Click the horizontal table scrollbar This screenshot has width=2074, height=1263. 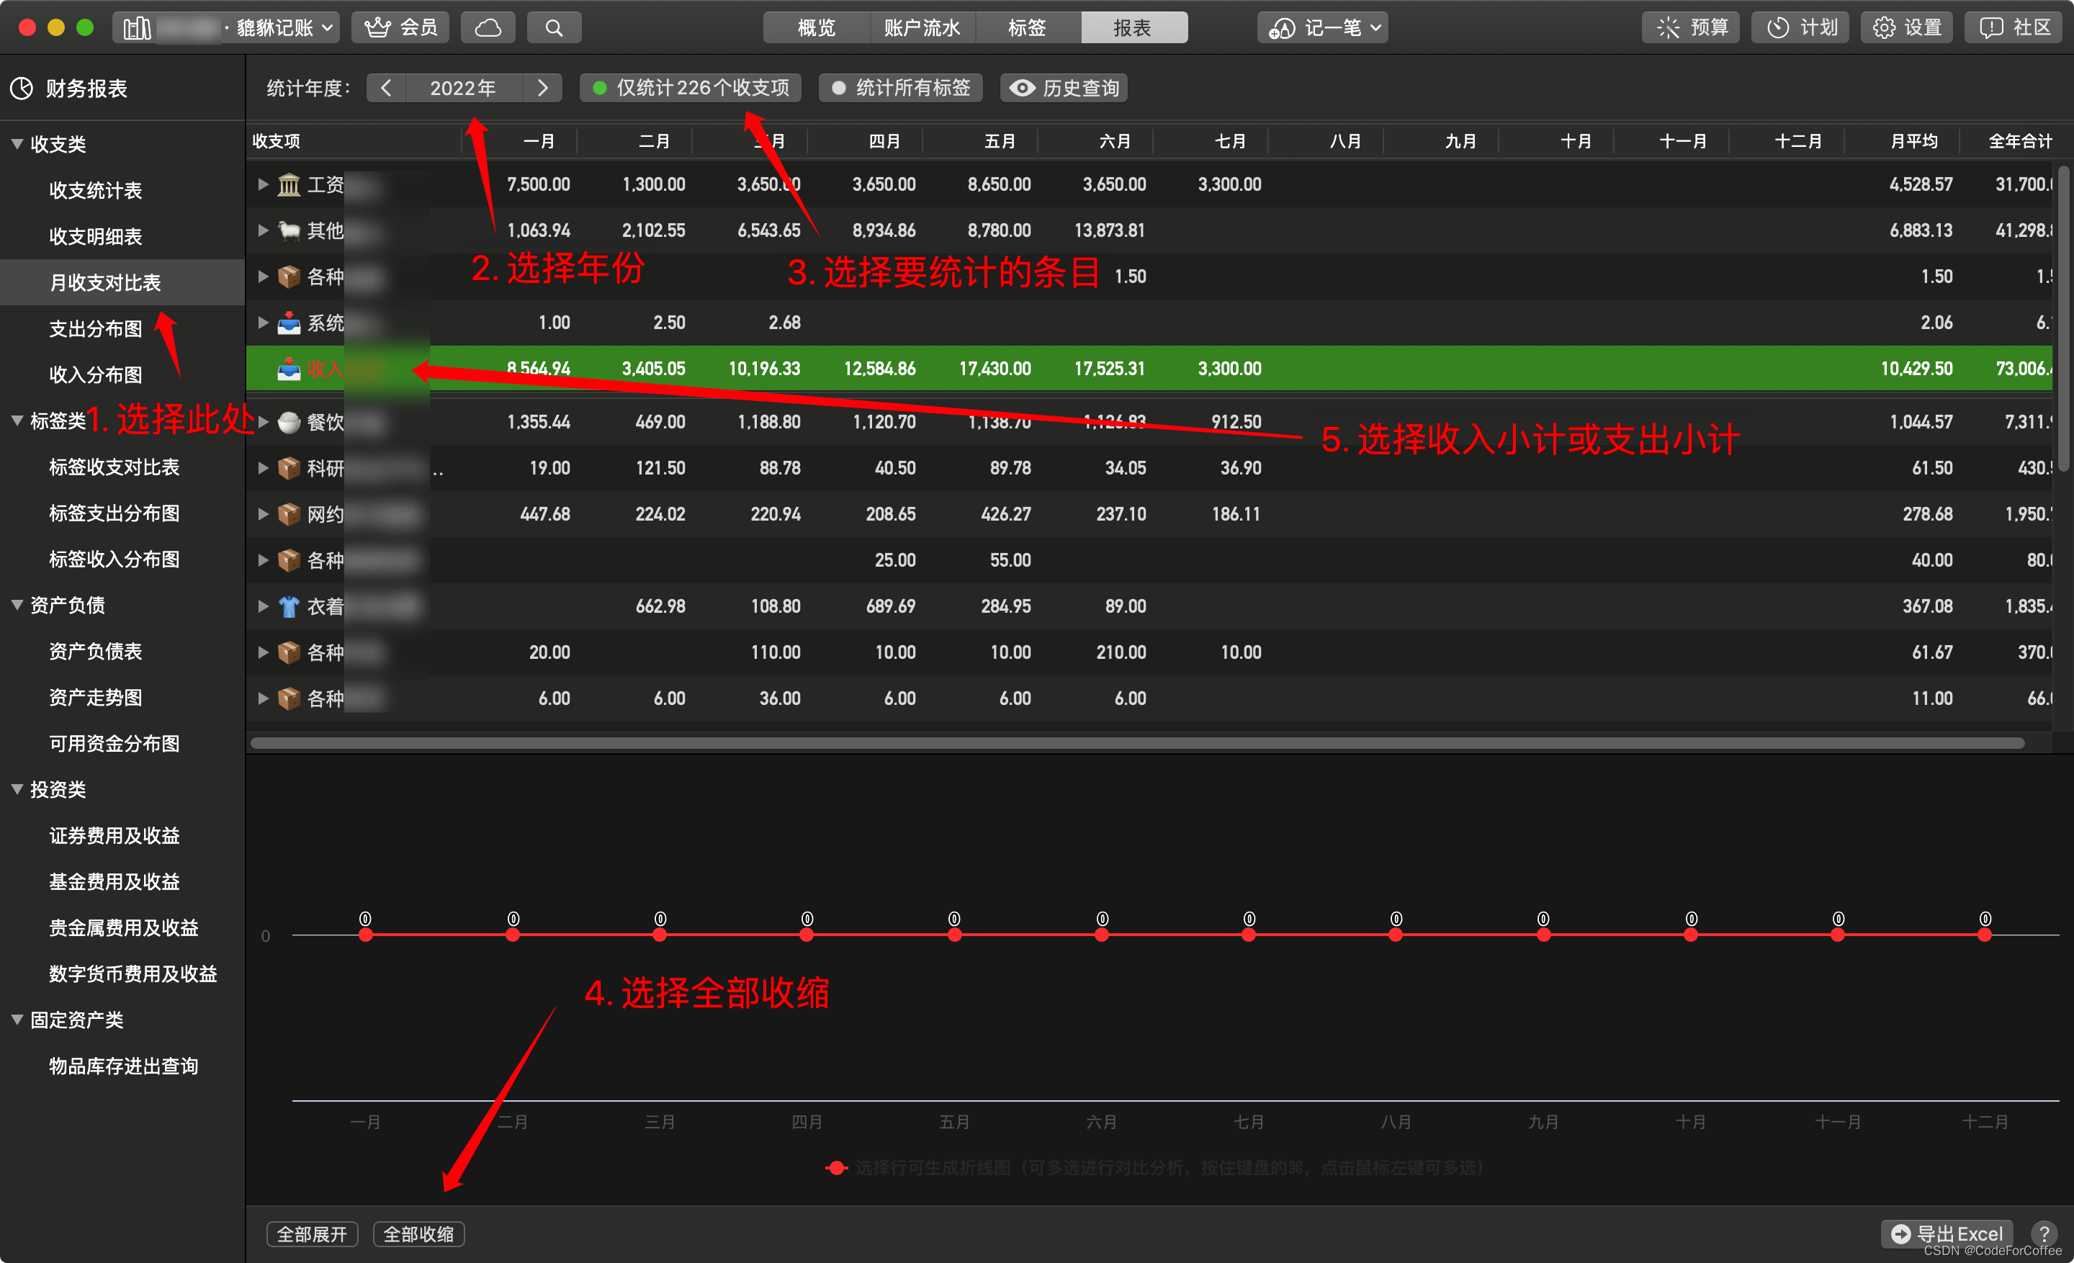(1136, 743)
